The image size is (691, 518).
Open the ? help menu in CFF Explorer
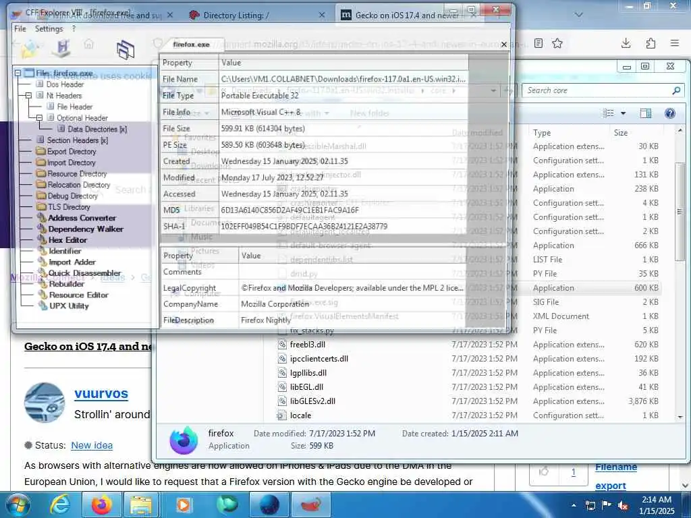(x=74, y=28)
